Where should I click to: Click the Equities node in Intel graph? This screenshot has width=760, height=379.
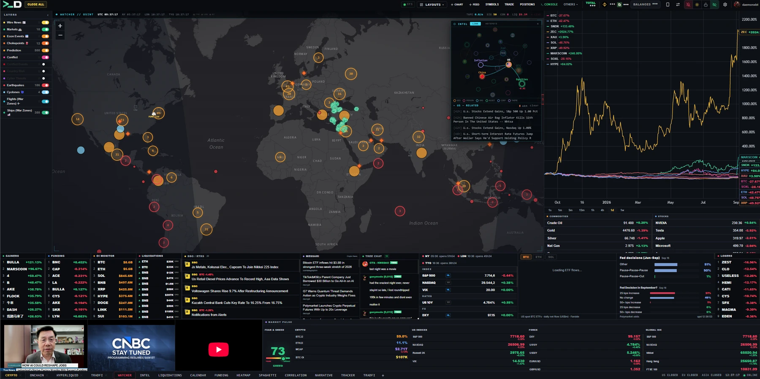point(522,84)
